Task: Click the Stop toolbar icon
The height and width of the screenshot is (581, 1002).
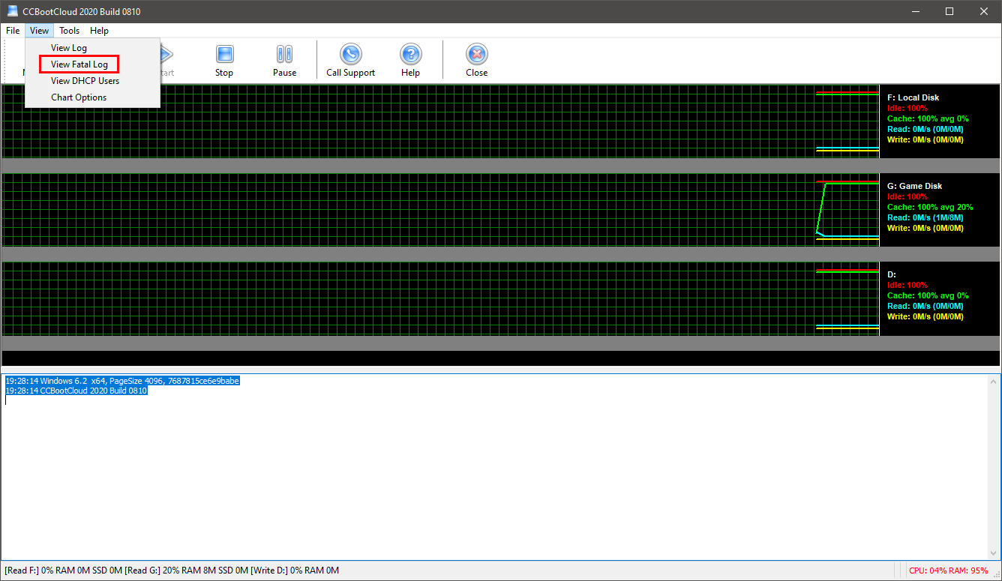Action: click(x=224, y=55)
